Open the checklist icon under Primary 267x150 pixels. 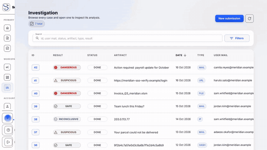pyautogui.click(x=7, y=48)
